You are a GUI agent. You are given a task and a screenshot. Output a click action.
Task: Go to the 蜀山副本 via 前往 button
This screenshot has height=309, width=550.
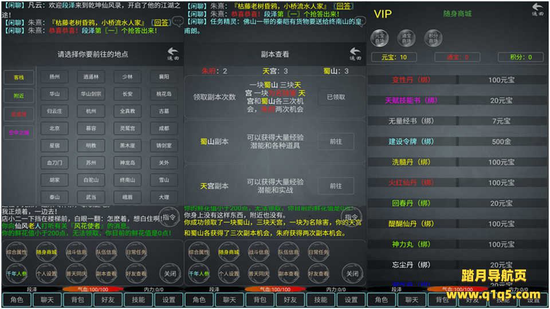336,141
